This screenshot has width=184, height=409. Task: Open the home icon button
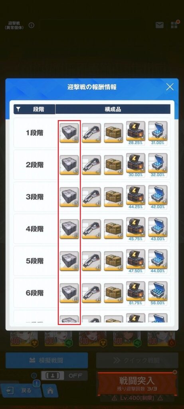50,391
